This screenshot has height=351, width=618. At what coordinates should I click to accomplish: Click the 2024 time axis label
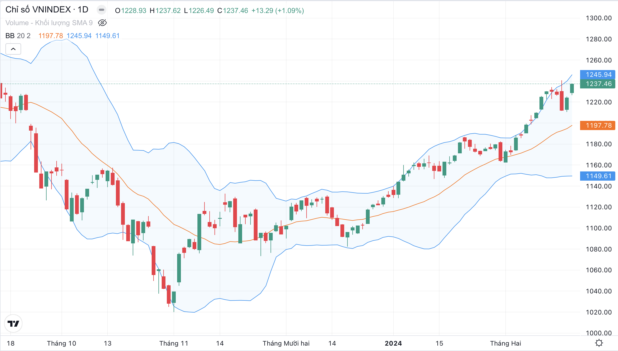(393, 343)
